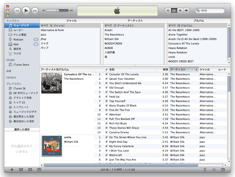Sort tracks by 名前 column
This screenshot has height=177, width=235.
tap(132, 69)
